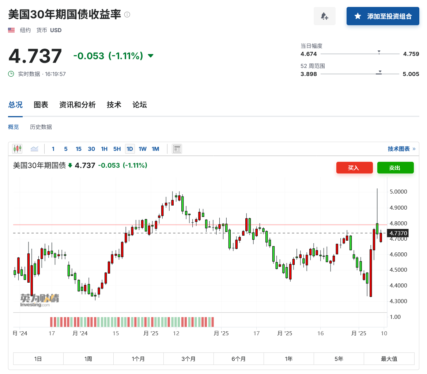427x374 pixels.
Task: Open the 图表 tab
Action: point(41,105)
